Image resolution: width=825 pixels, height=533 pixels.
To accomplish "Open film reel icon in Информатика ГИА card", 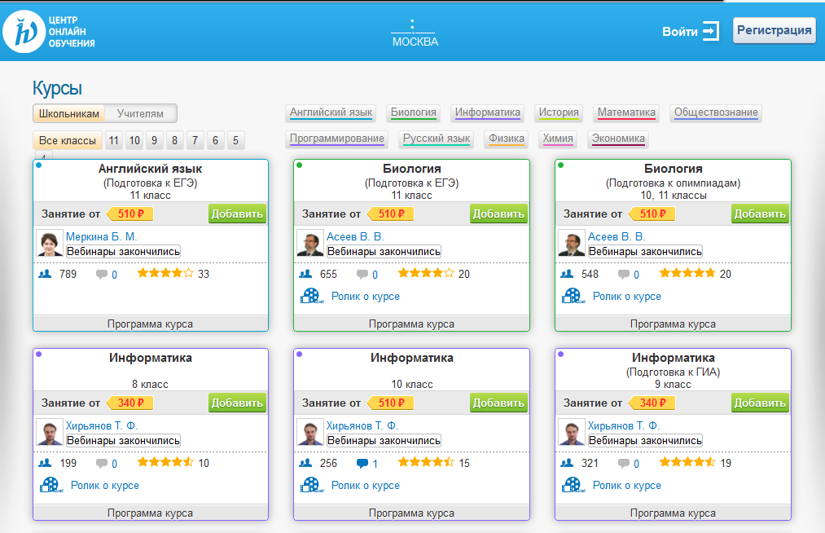I will [573, 485].
